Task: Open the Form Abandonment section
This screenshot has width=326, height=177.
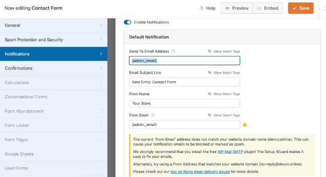Action: (x=54, y=111)
